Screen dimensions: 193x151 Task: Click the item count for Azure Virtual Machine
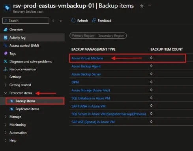(151, 58)
